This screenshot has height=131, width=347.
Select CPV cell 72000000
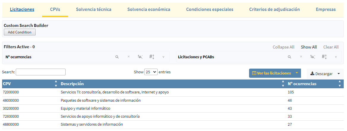[x=11, y=92]
